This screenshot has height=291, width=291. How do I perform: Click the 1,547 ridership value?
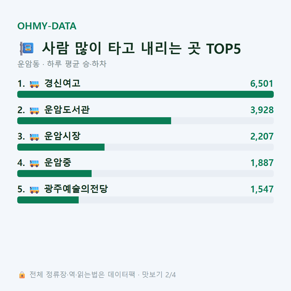click(262, 189)
